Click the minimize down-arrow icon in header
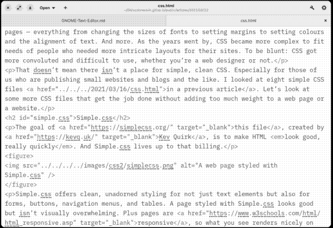333x228 pixels. (x=30, y=8)
